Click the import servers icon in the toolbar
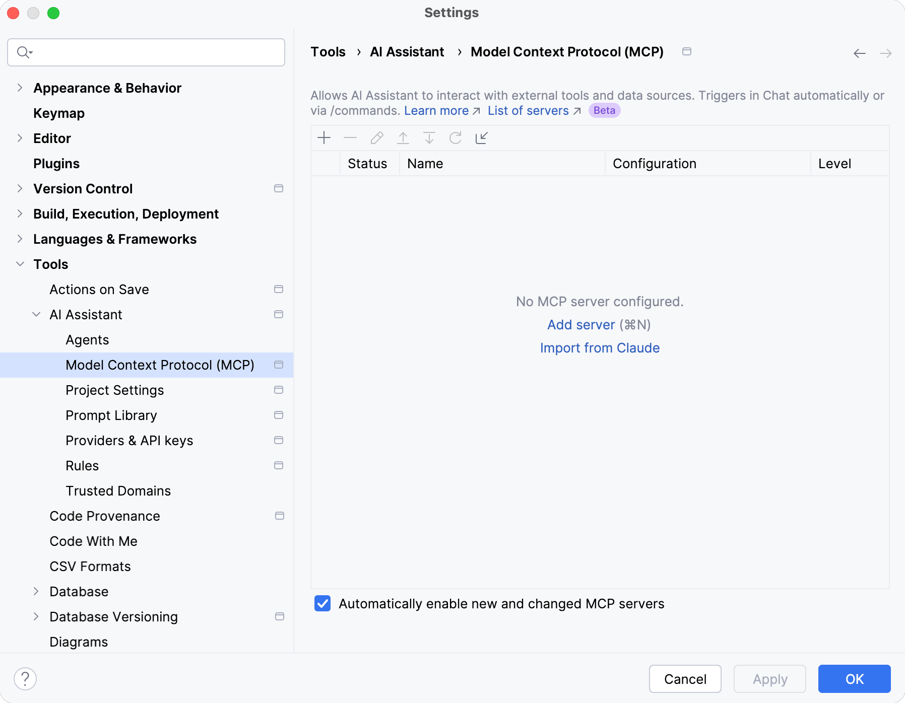The image size is (905, 703). pyautogui.click(x=481, y=137)
